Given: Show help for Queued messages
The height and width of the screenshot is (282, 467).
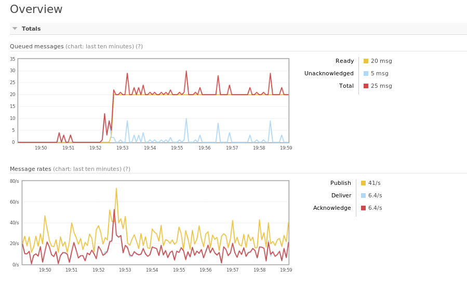Looking at the screenshot, I should [139, 46].
